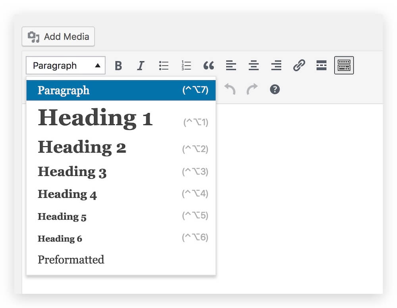
Task: Open the insert link tool
Action: [299, 65]
